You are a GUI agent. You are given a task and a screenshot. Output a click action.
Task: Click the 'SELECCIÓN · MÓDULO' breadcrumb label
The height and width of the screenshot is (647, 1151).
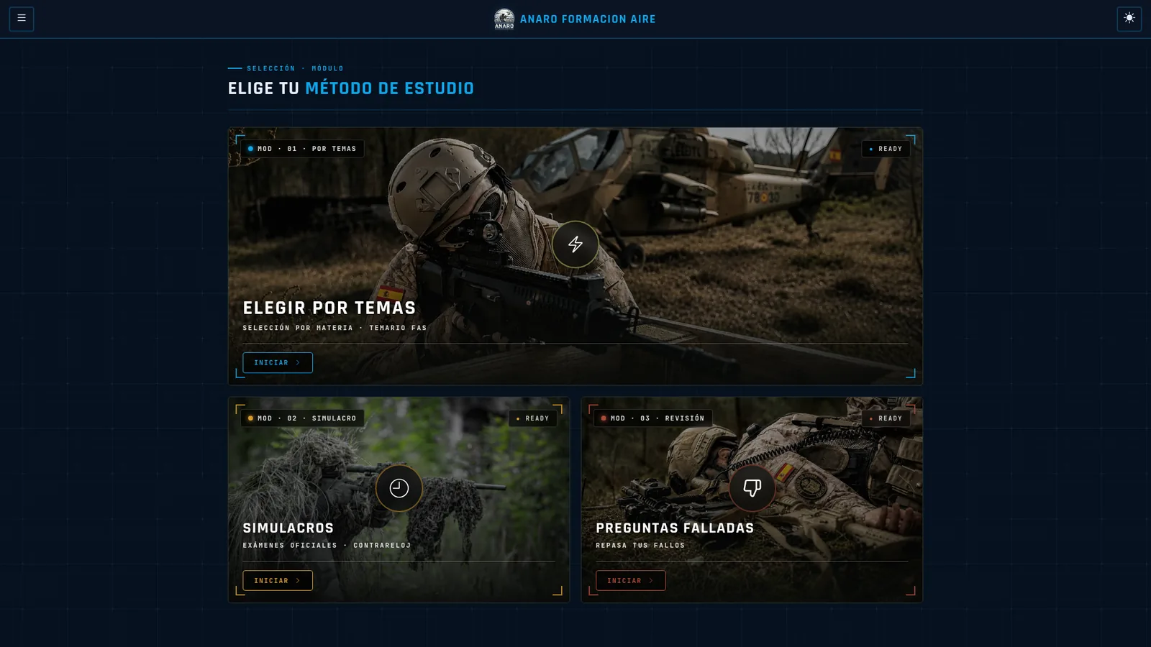click(x=295, y=69)
